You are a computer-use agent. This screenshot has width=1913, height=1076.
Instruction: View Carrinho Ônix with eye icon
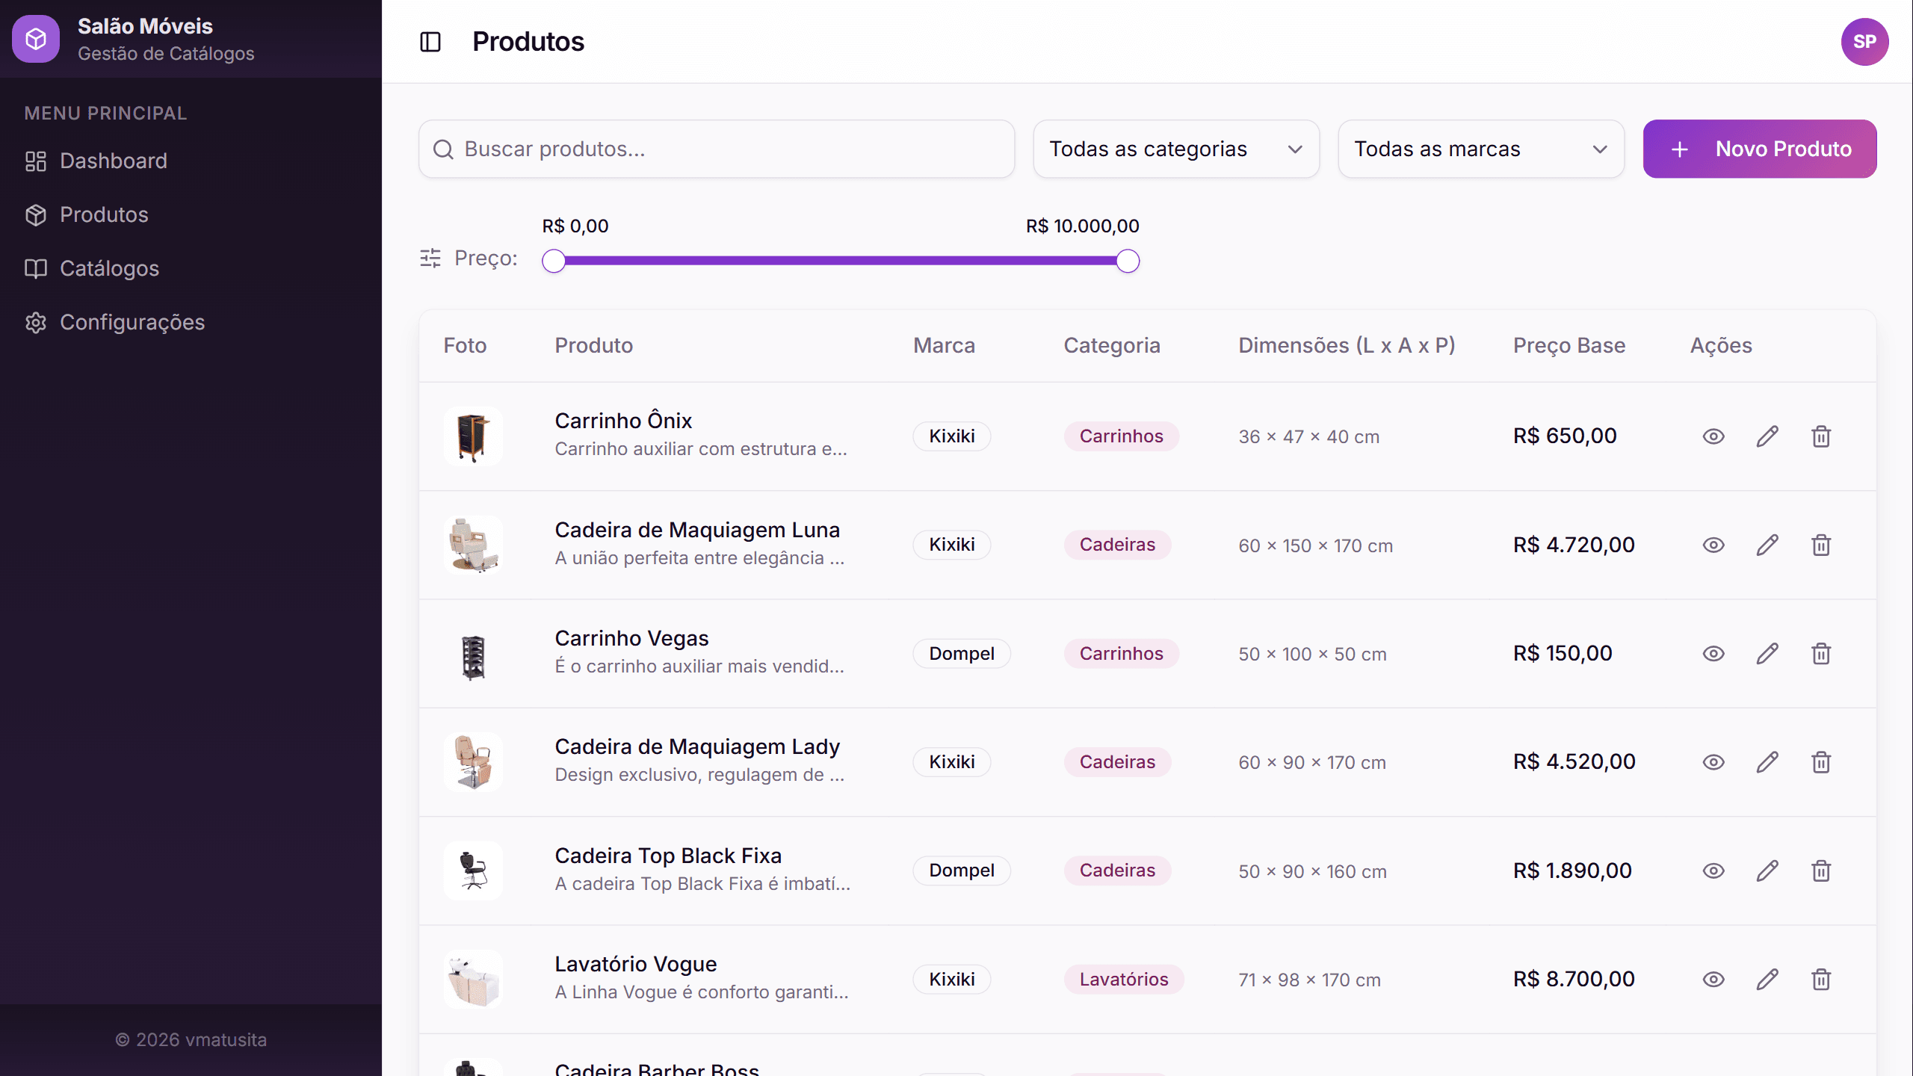pos(1713,436)
